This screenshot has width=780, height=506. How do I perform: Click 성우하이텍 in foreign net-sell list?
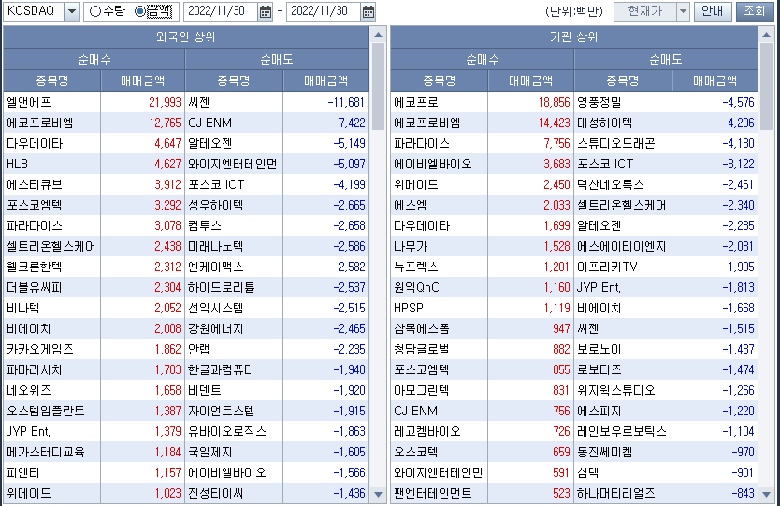pos(216,205)
